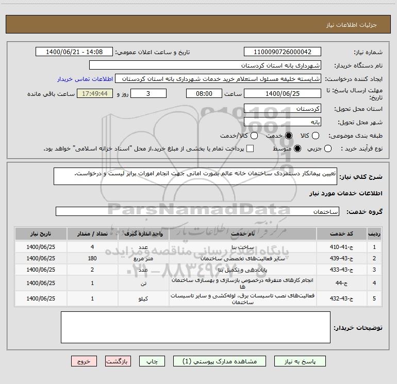Viewport: 397px width, 384px height.
Task: Click the کد خدمت column header
Action: (341, 233)
